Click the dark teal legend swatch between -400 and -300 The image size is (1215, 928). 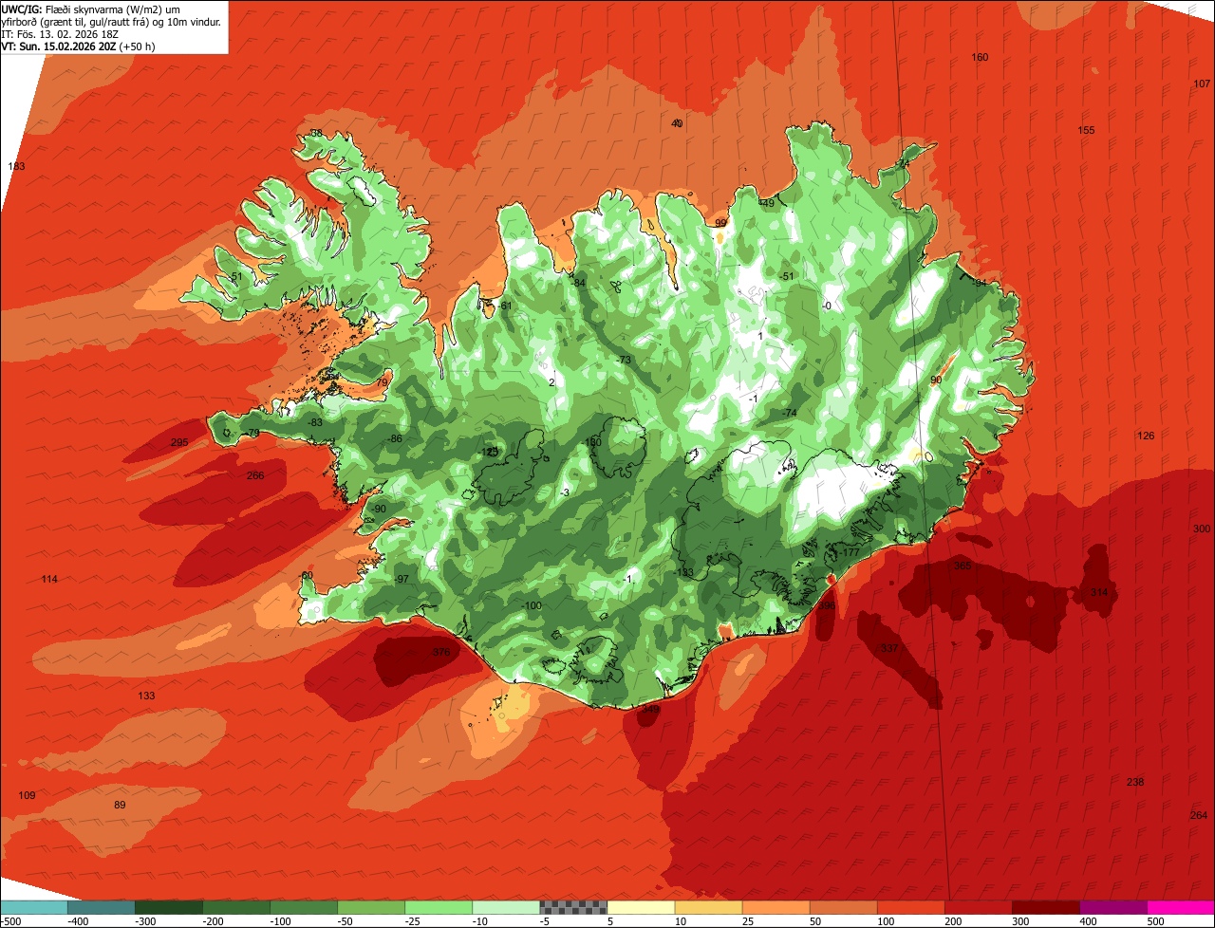(102, 907)
